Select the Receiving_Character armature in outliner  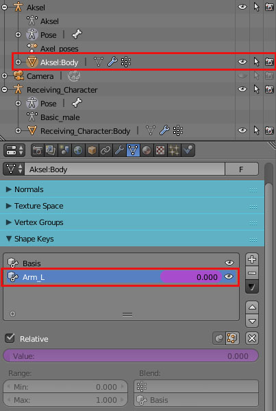pyautogui.click(x=62, y=90)
